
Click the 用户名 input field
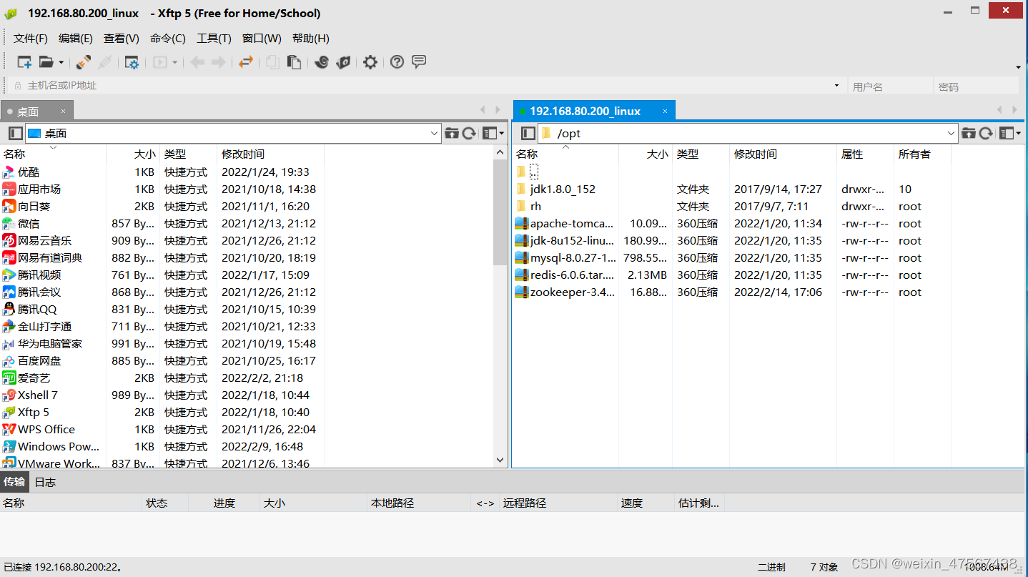coord(889,87)
